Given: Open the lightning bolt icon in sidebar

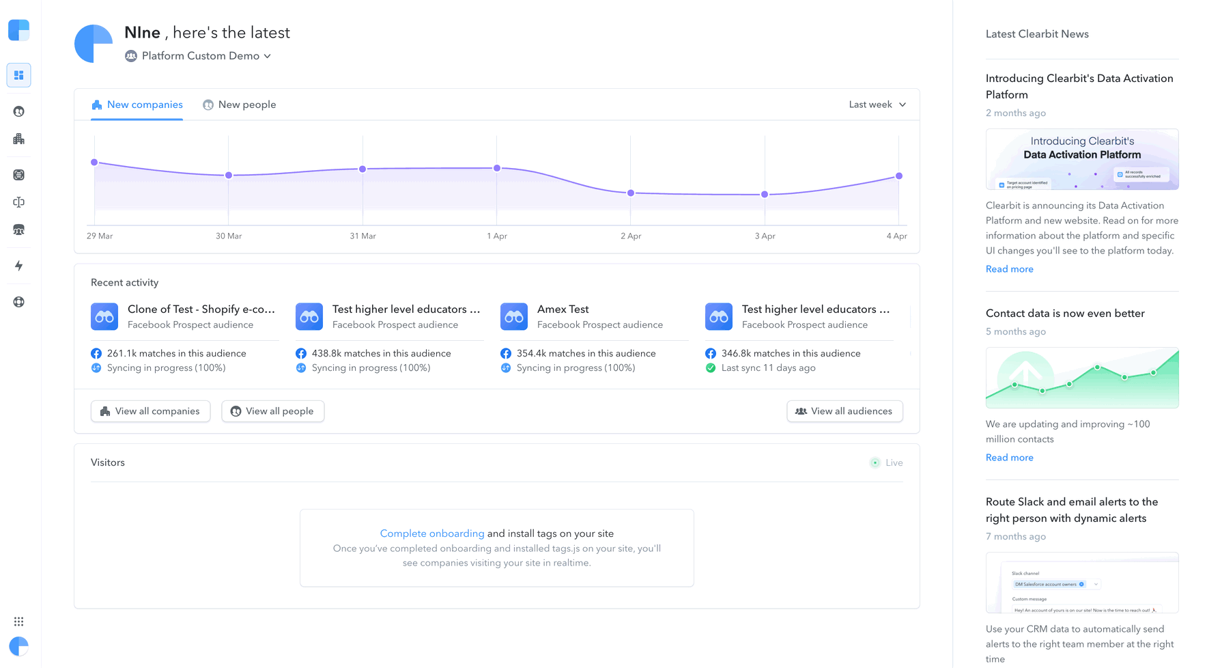Looking at the screenshot, I should click(18, 266).
